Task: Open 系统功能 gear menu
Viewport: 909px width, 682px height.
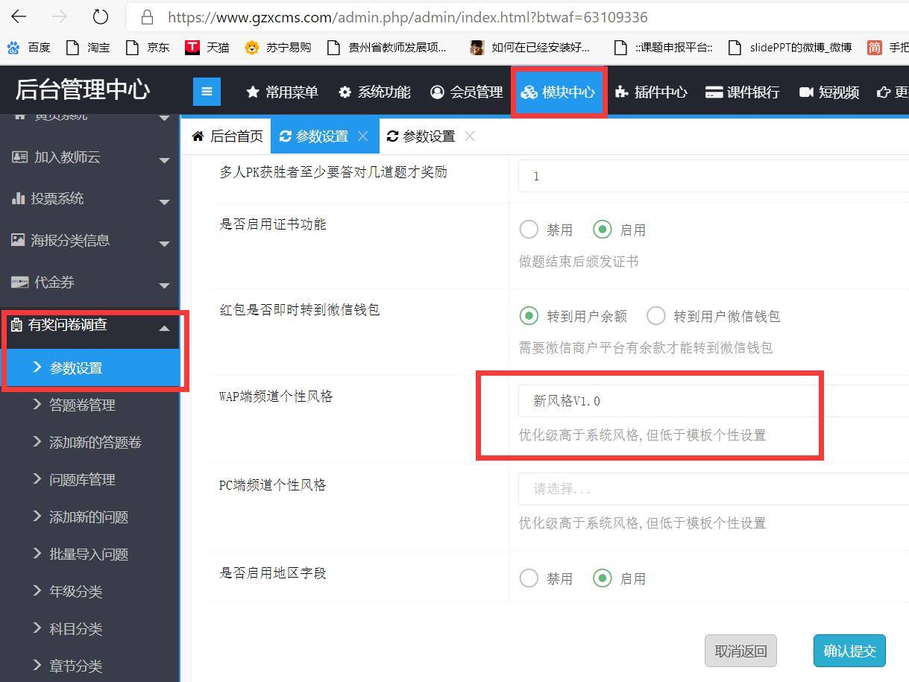Action: [x=374, y=92]
